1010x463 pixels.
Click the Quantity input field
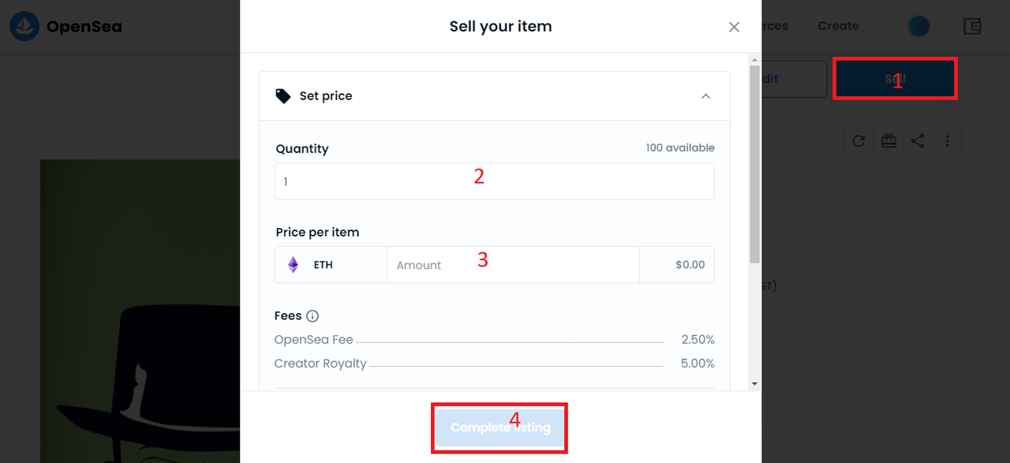[495, 181]
